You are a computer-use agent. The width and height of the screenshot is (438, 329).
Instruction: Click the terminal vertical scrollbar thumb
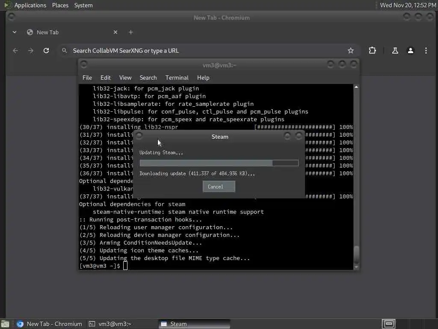pos(356,255)
